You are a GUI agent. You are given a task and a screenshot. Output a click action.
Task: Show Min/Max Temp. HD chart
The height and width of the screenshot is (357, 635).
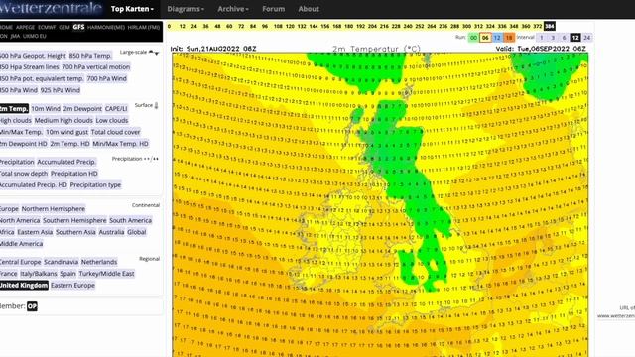(121, 144)
